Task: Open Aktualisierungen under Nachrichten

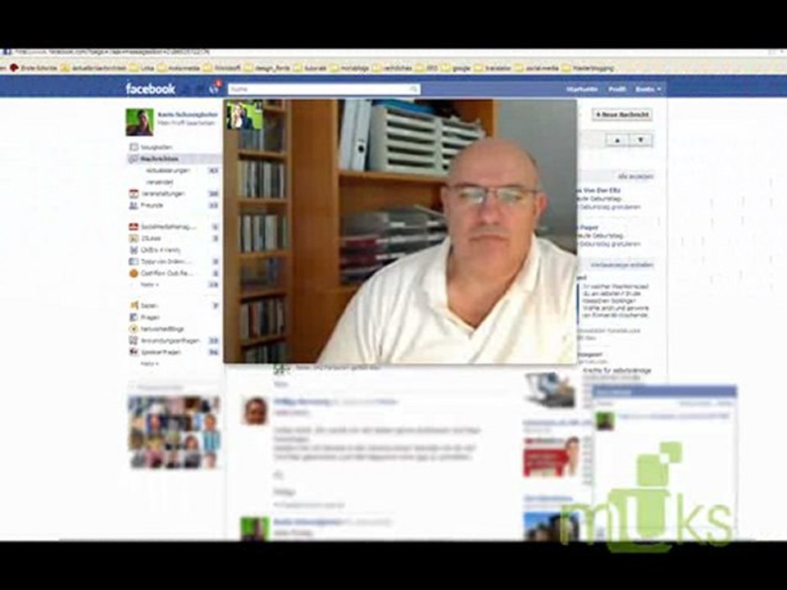Action: (x=168, y=170)
